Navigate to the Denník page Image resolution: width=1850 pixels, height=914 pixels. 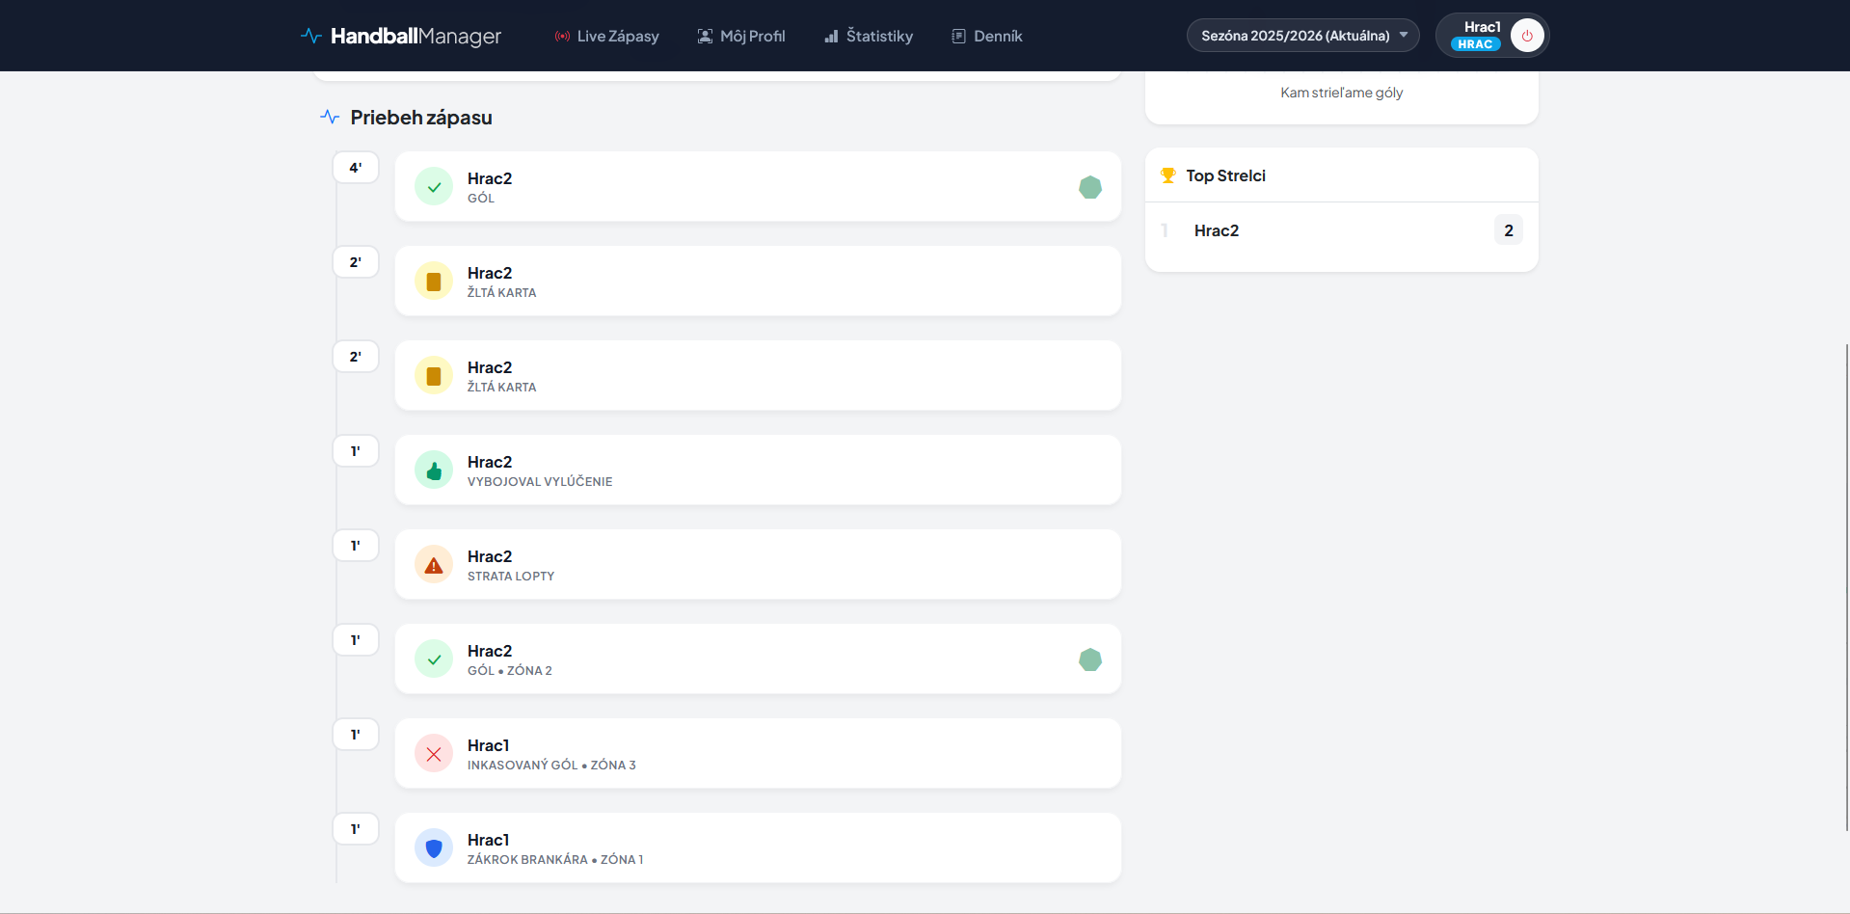click(x=987, y=36)
